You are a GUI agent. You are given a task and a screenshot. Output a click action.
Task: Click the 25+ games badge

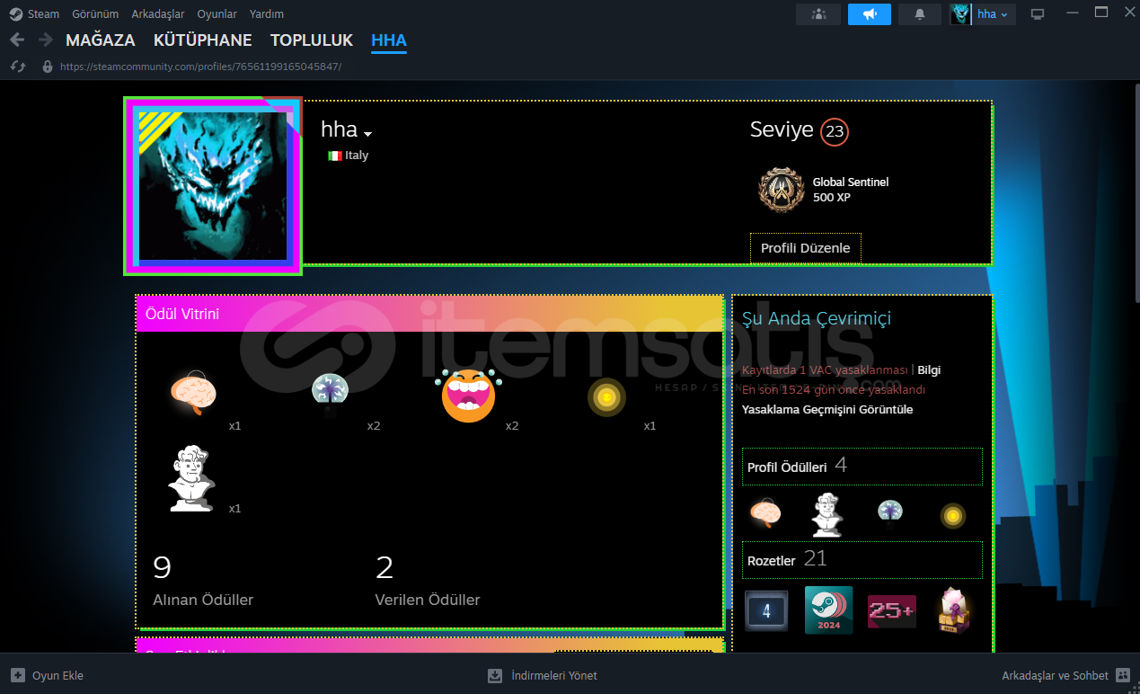point(891,611)
